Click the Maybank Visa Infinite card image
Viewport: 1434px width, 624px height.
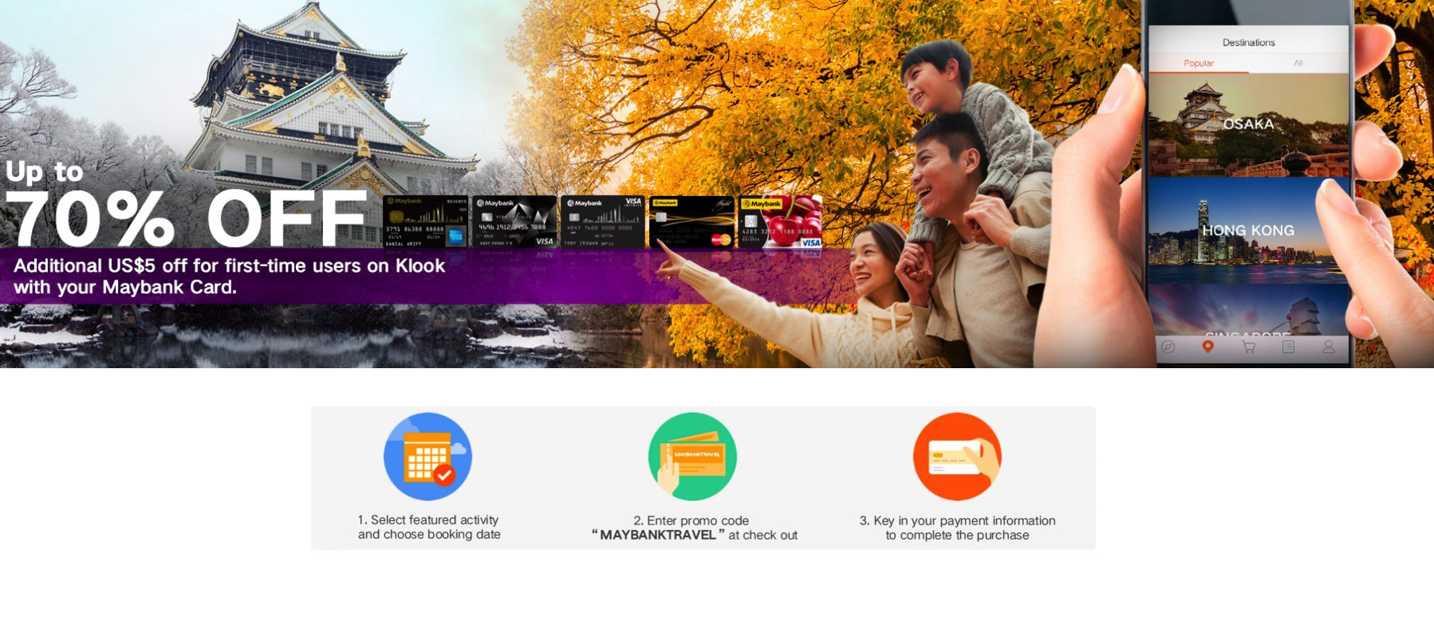pos(514,222)
